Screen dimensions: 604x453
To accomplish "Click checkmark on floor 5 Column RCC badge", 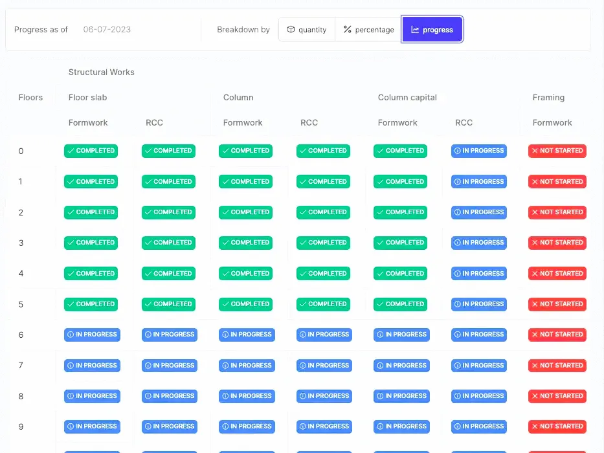I will tap(304, 304).
